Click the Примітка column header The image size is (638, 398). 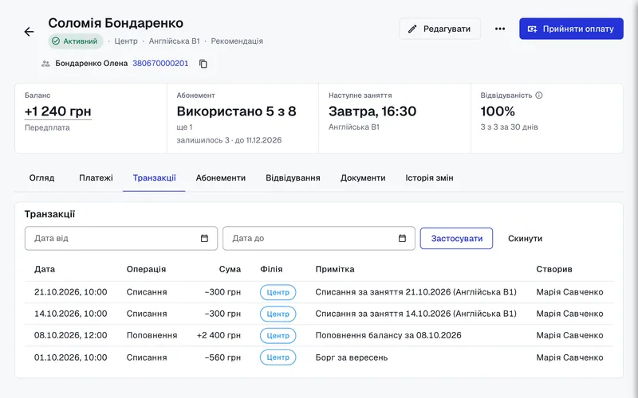pos(335,269)
